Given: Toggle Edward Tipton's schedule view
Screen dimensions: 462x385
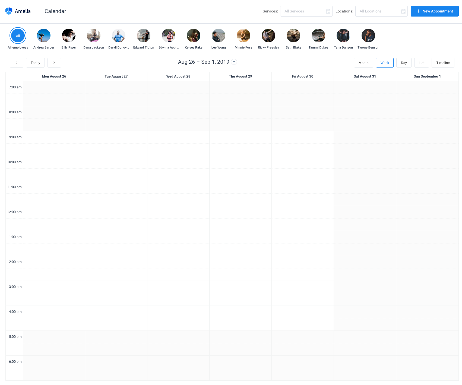Looking at the screenshot, I should pyautogui.click(x=143, y=36).
